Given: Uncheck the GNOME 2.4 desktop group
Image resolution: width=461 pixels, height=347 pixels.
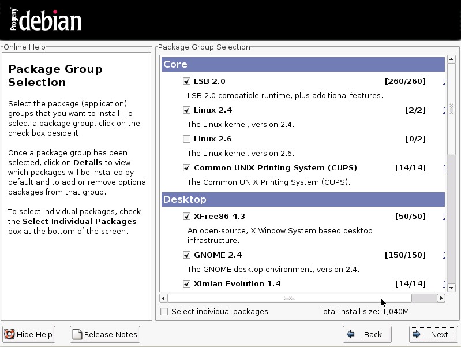Looking at the screenshot, I should point(186,255).
